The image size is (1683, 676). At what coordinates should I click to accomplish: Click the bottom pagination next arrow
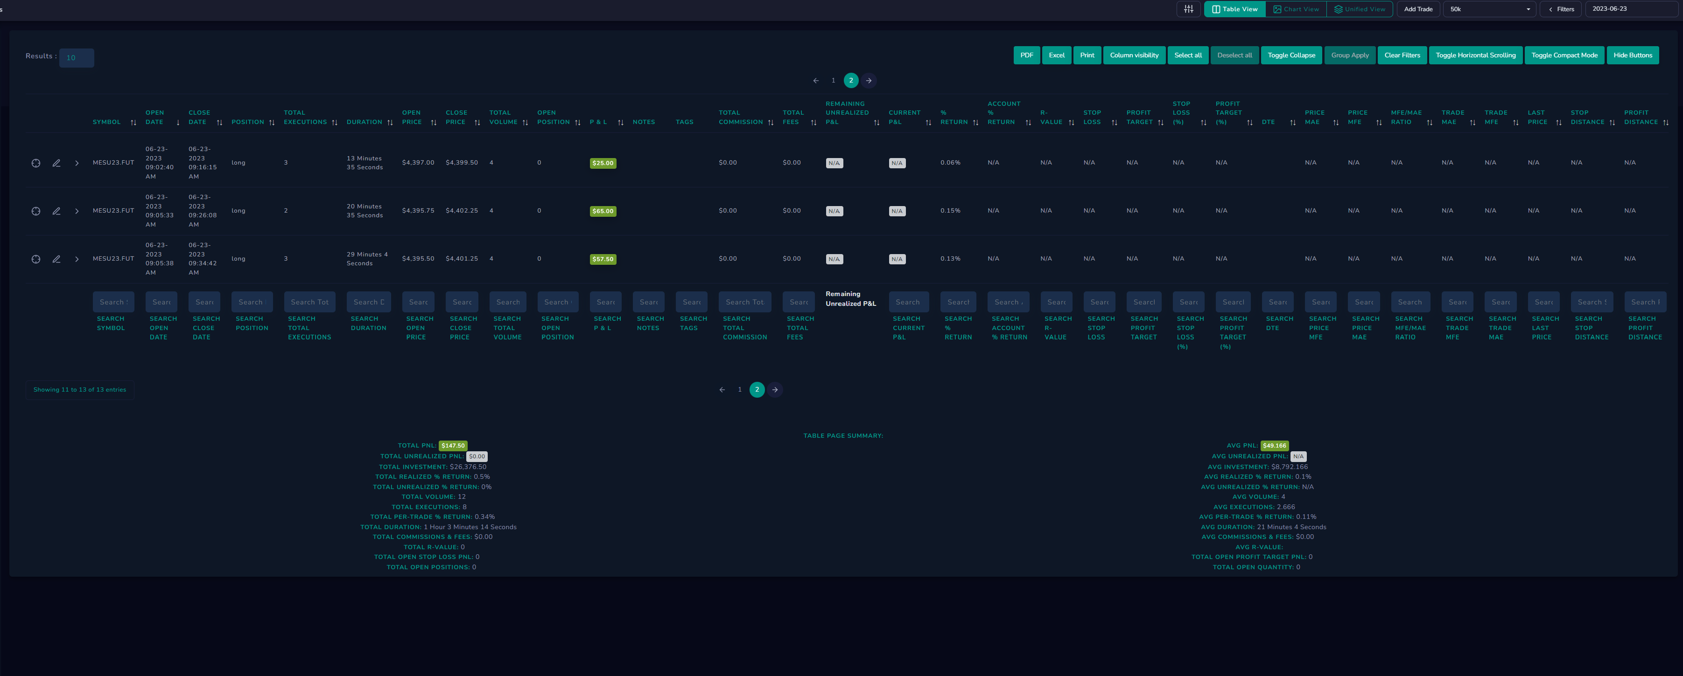[775, 390]
